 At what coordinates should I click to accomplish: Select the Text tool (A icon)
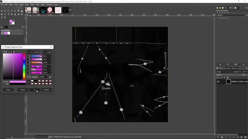[x=22, y=14]
